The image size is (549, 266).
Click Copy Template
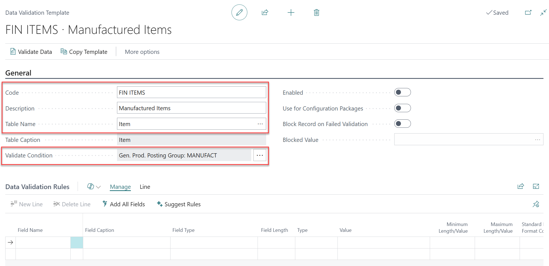pyautogui.click(x=84, y=52)
